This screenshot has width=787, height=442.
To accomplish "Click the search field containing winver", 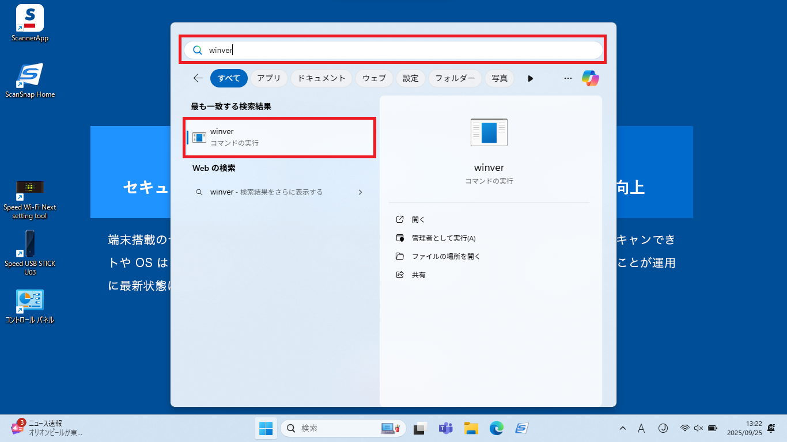I will (x=393, y=50).
